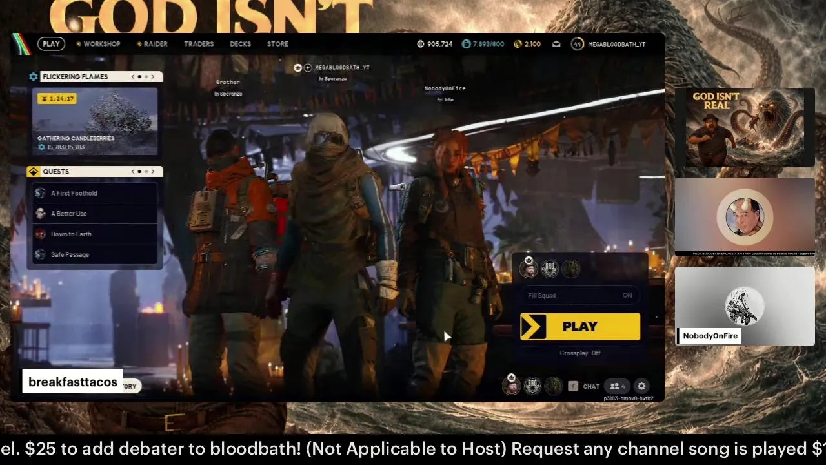The image size is (826, 465).
Task: Select the Brother squad member nameplate
Action: (x=228, y=82)
